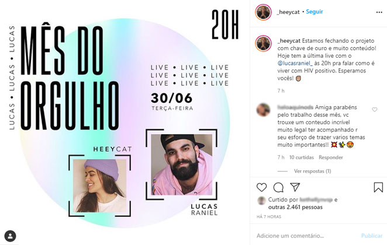Viewport: 387px width, 245px height.
Task: Open _heeycat avatar beside the caption
Action: (263, 43)
